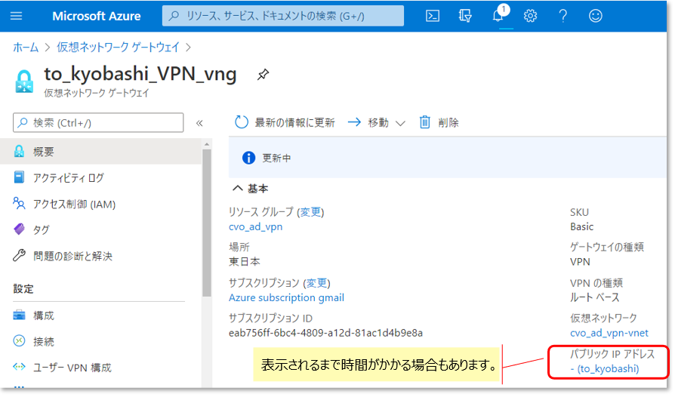Screen dimensions: 675x397
Task: Click sidebar scrollbar up arrow
Action: click(x=207, y=144)
